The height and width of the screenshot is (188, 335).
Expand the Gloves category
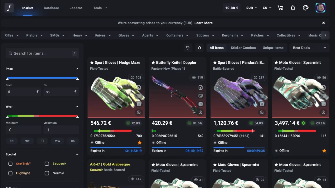(126, 35)
